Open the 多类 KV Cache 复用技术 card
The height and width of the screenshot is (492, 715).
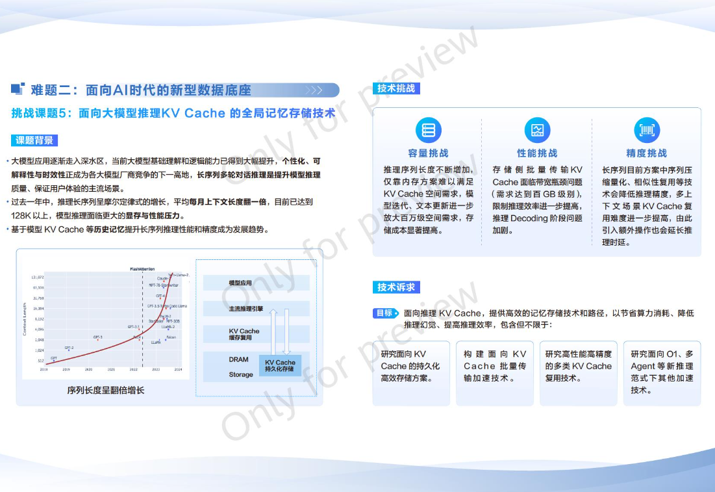(578, 373)
